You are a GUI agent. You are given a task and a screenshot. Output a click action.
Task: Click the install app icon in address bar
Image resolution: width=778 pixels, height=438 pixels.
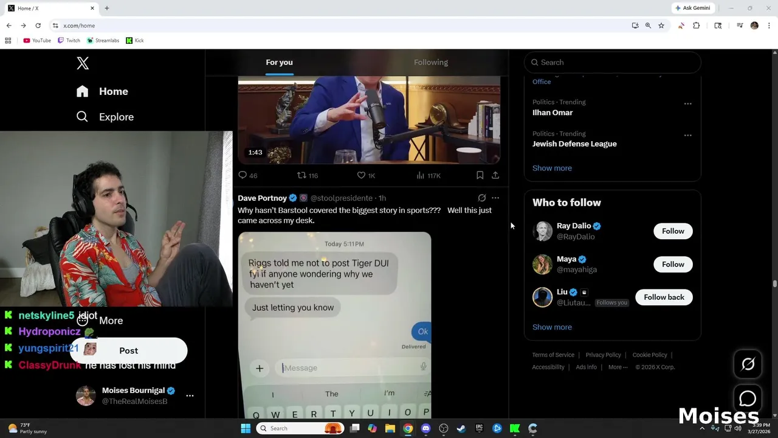pos(635,26)
